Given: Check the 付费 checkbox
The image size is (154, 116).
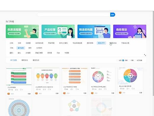Looking at the screenshot, I should pos(129,60).
